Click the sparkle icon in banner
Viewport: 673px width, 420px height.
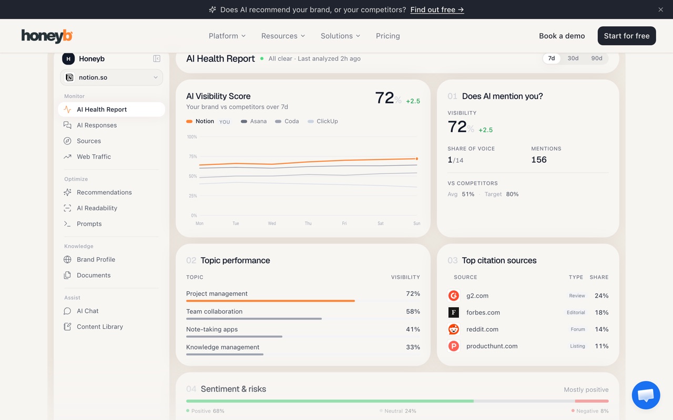point(212,9)
